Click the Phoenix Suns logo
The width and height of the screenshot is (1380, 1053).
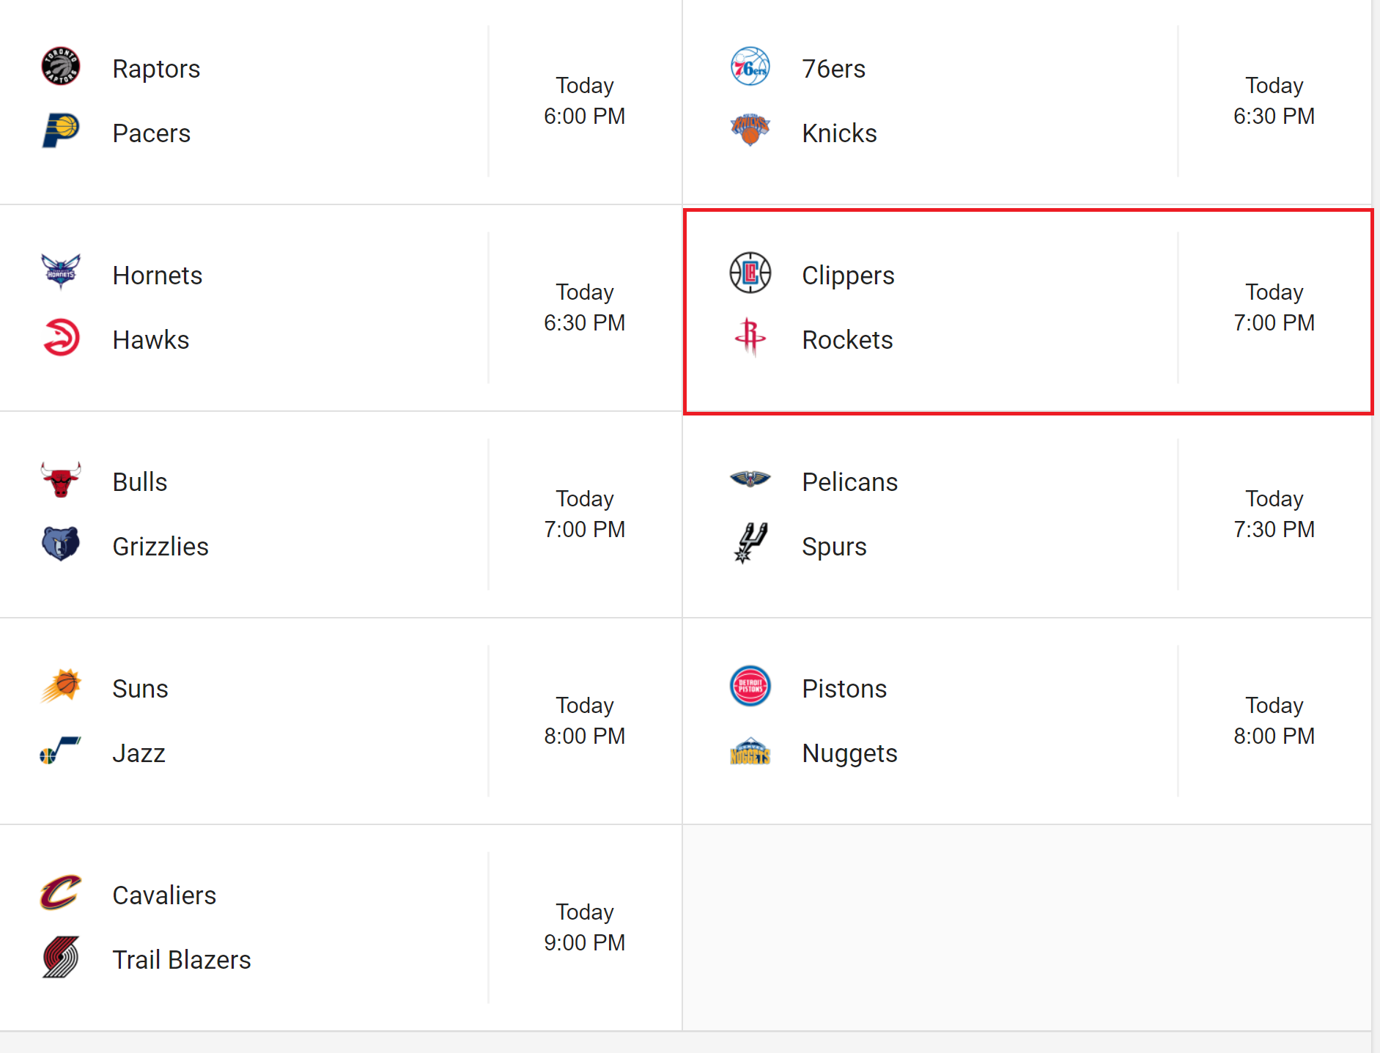pos(61,686)
